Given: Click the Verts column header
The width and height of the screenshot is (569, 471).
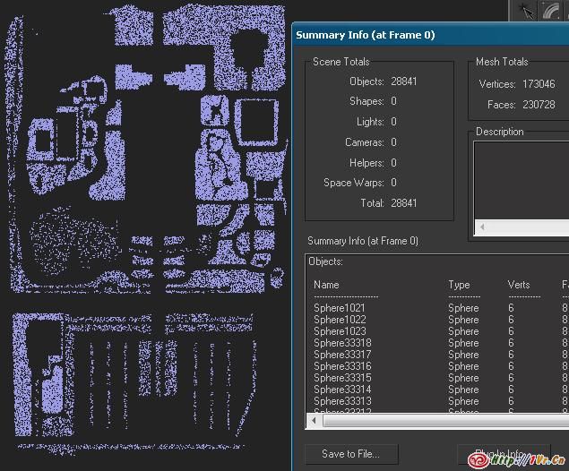Looking at the screenshot, I should click(x=519, y=285).
